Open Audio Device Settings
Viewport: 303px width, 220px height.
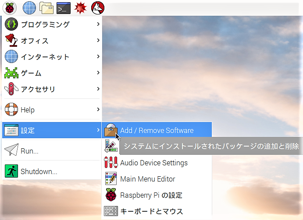point(157,163)
